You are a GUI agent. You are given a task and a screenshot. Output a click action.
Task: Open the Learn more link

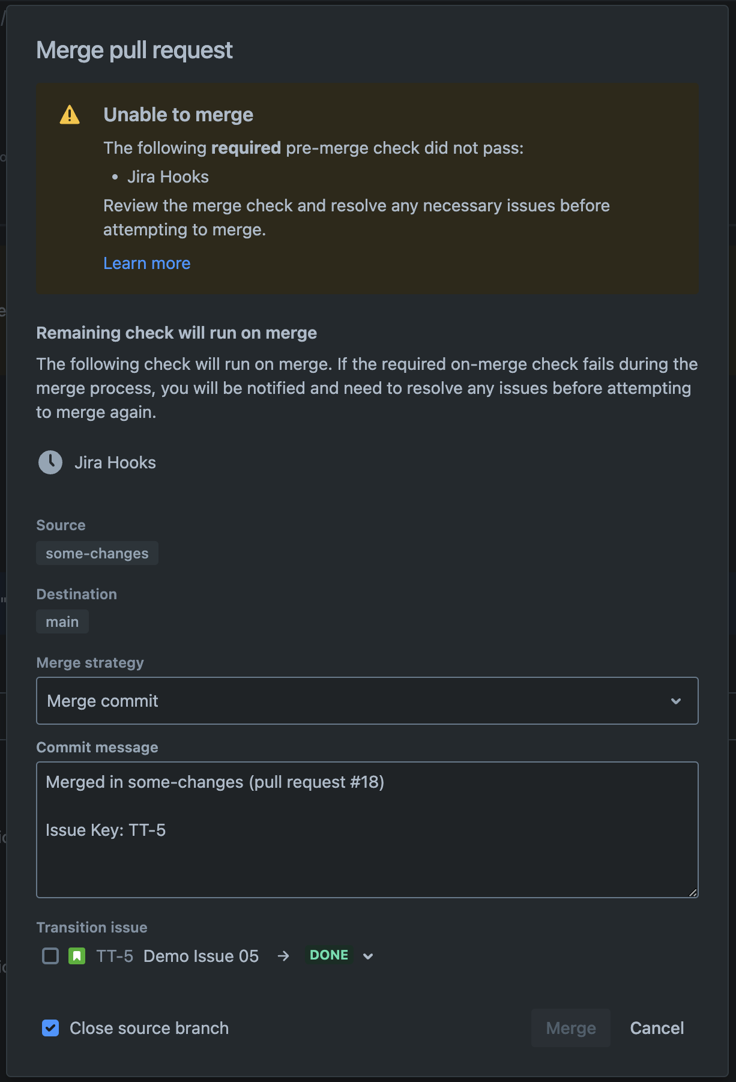pos(147,263)
